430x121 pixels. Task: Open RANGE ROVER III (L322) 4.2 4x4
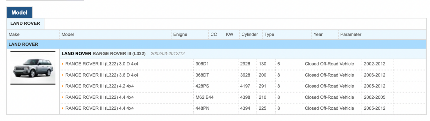[x=99, y=86]
